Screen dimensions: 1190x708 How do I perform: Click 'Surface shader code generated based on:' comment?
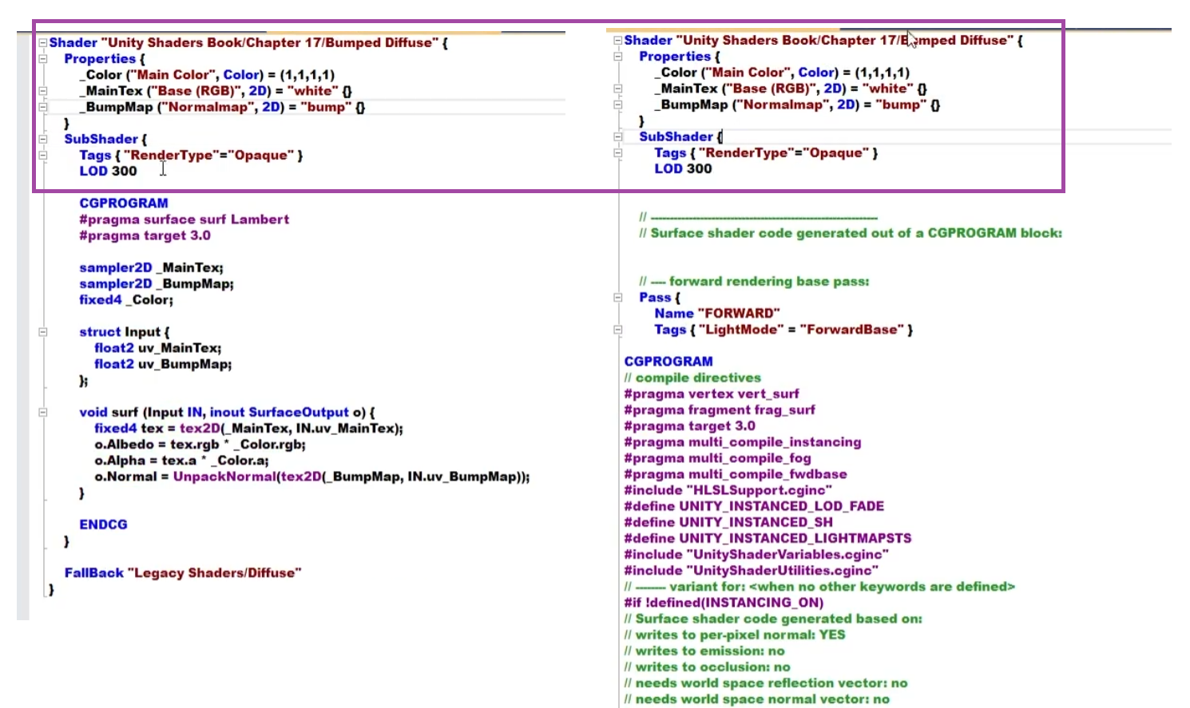(773, 619)
